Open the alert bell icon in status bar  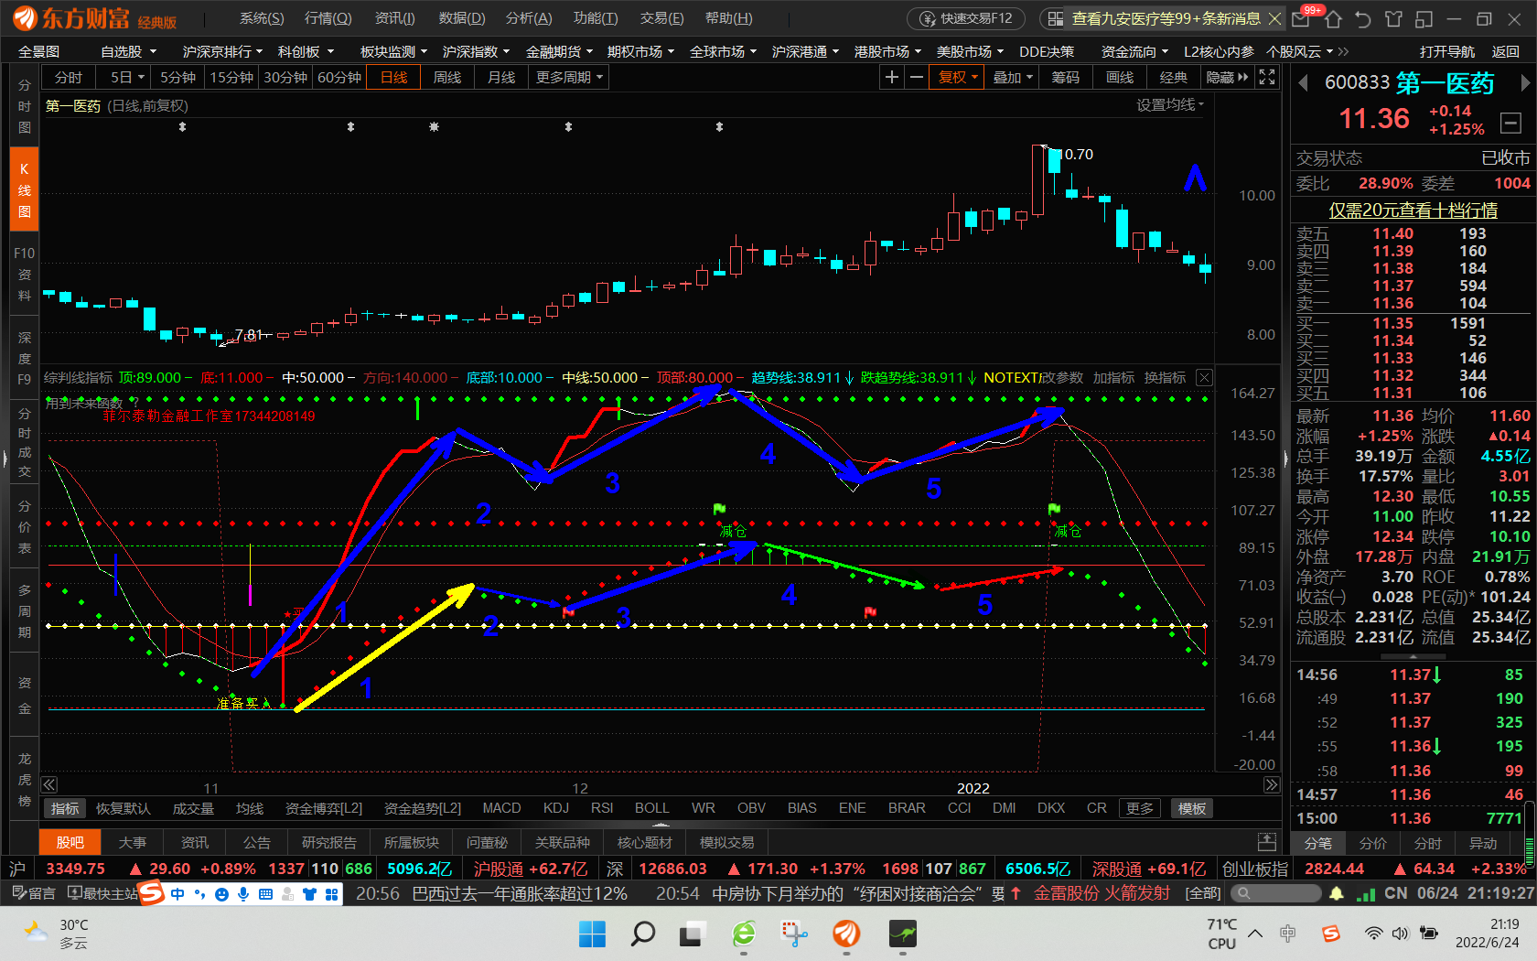click(x=1337, y=893)
